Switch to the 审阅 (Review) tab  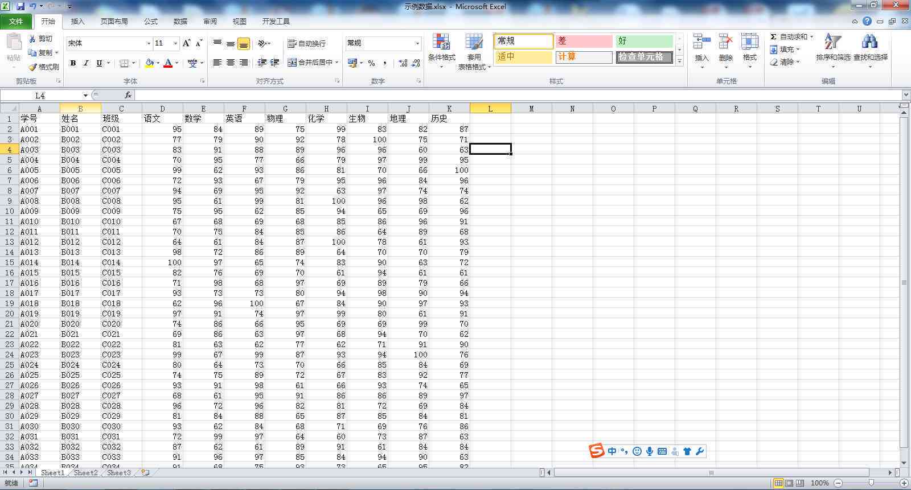[x=210, y=22]
